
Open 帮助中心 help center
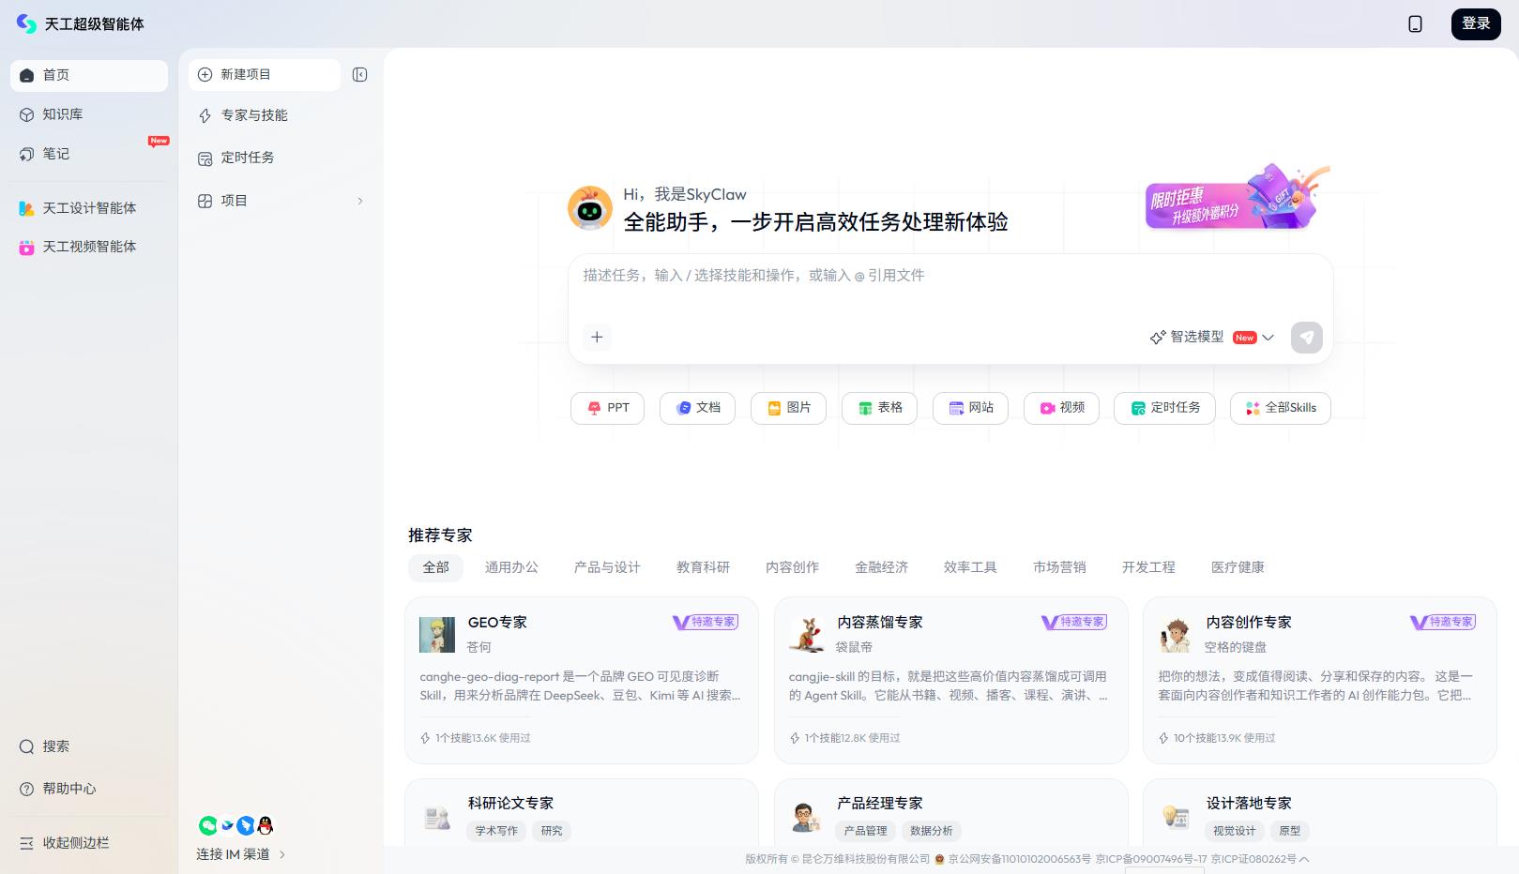pos(89,789)
